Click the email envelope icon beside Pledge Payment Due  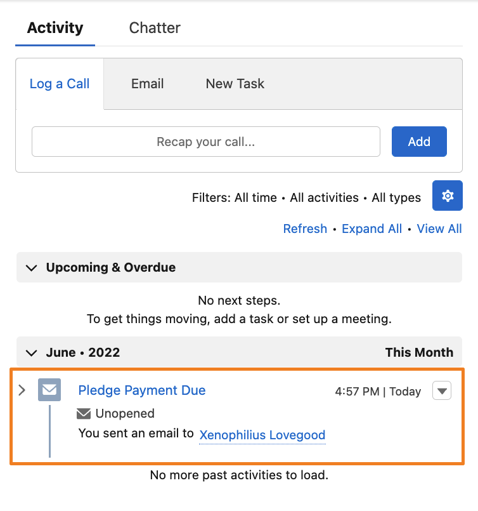49,390
